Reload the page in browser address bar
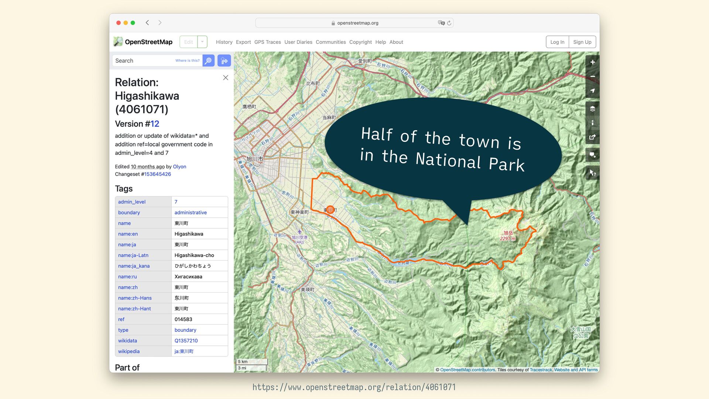 (449, 23)
